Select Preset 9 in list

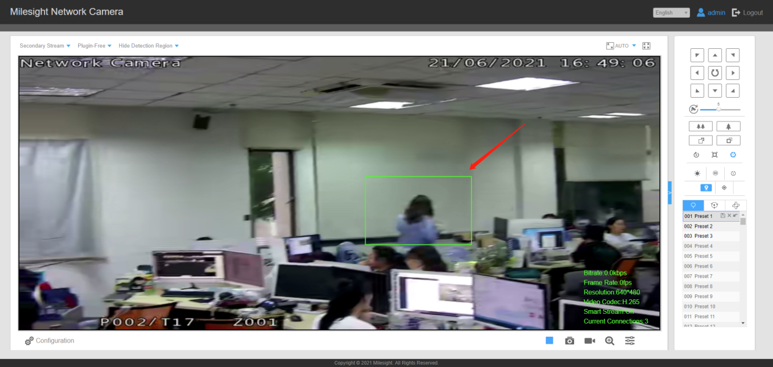point(711,296)
